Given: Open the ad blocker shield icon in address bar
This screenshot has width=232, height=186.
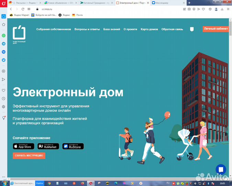Looking at the screenshot, I should tap(194, 9).
